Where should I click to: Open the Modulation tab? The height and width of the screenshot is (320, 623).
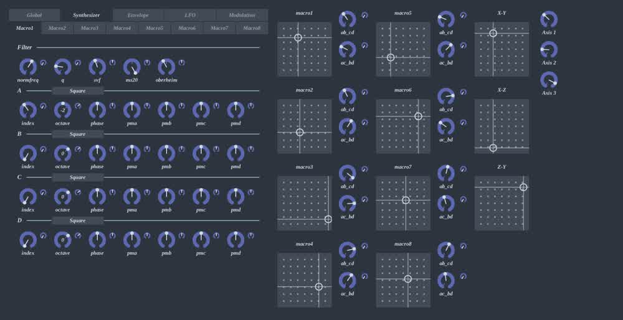tap(242, 15)
